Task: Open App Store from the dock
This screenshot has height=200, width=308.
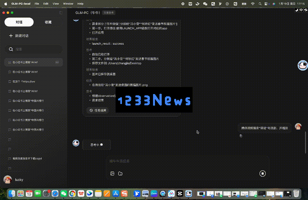Action: 116,194
